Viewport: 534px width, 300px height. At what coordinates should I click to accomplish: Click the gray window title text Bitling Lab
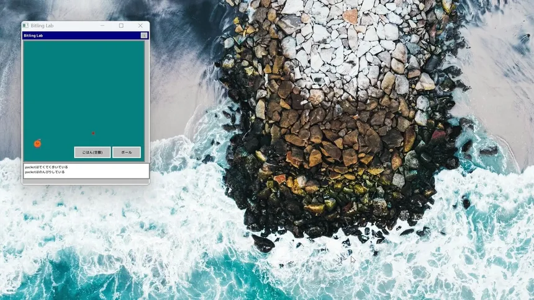42,25
